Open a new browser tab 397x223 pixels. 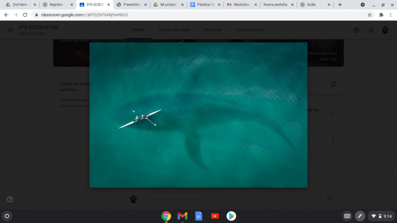pyautogui.click(x=340, y=4)
